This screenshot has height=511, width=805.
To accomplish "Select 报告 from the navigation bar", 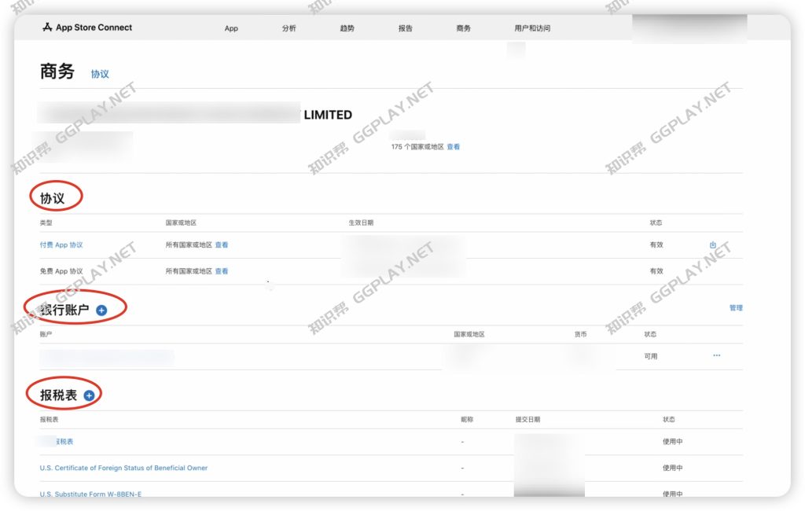I will (x=406, y=28).
